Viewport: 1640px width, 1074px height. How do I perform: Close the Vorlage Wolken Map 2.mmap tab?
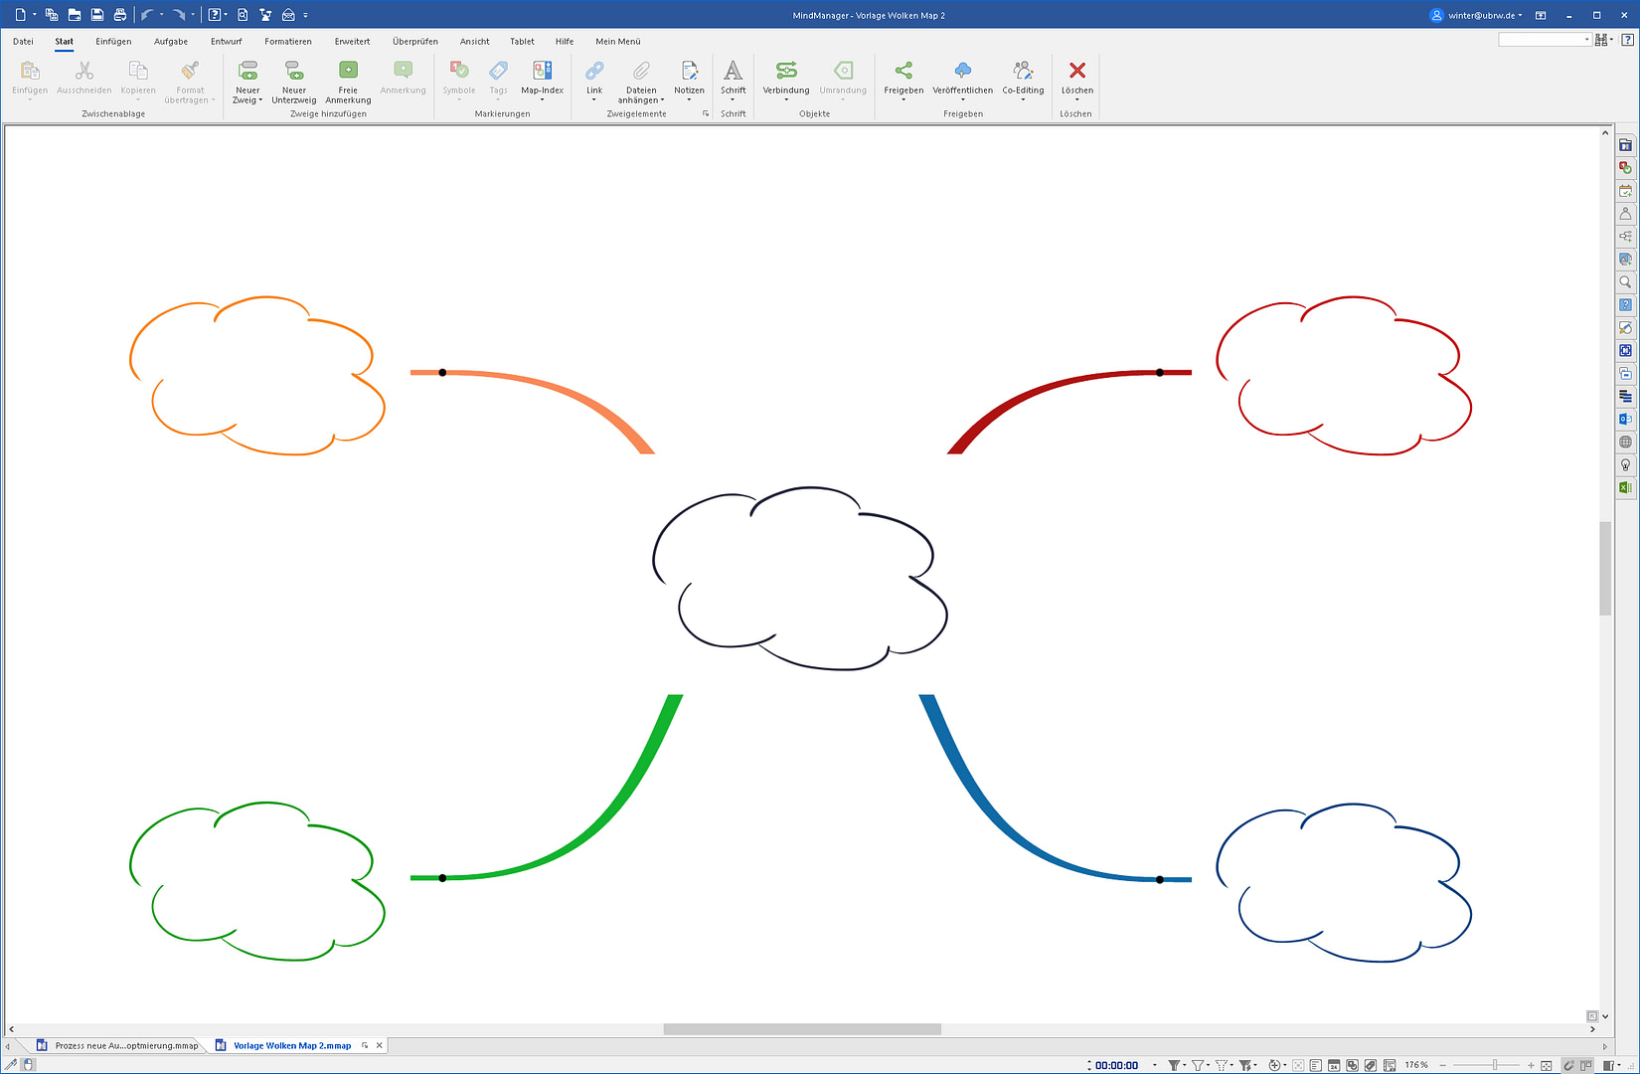coord(379,1045)
